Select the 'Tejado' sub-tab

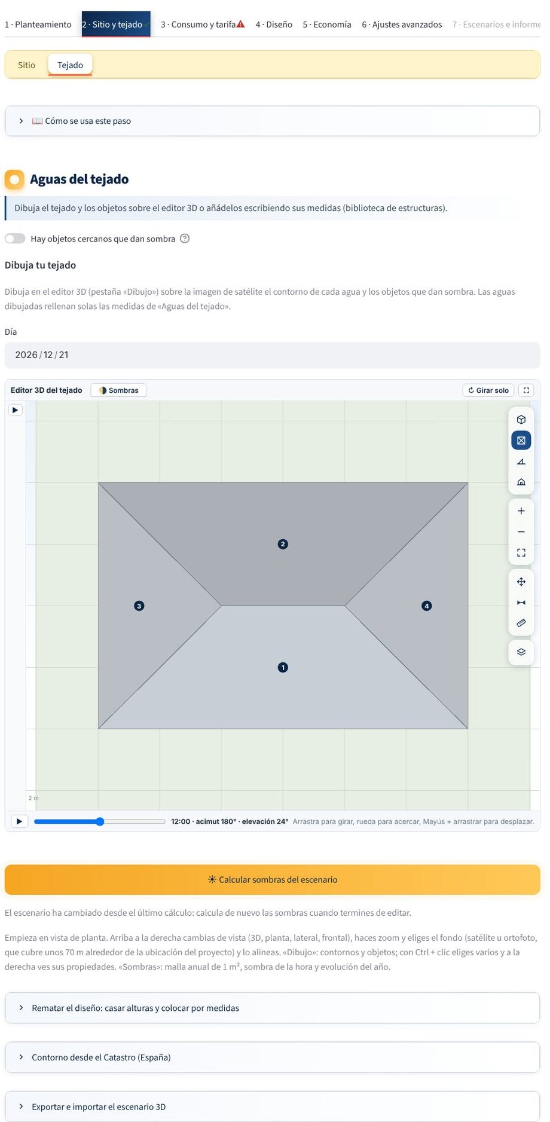pyautogui.click(x=70, y=65)
